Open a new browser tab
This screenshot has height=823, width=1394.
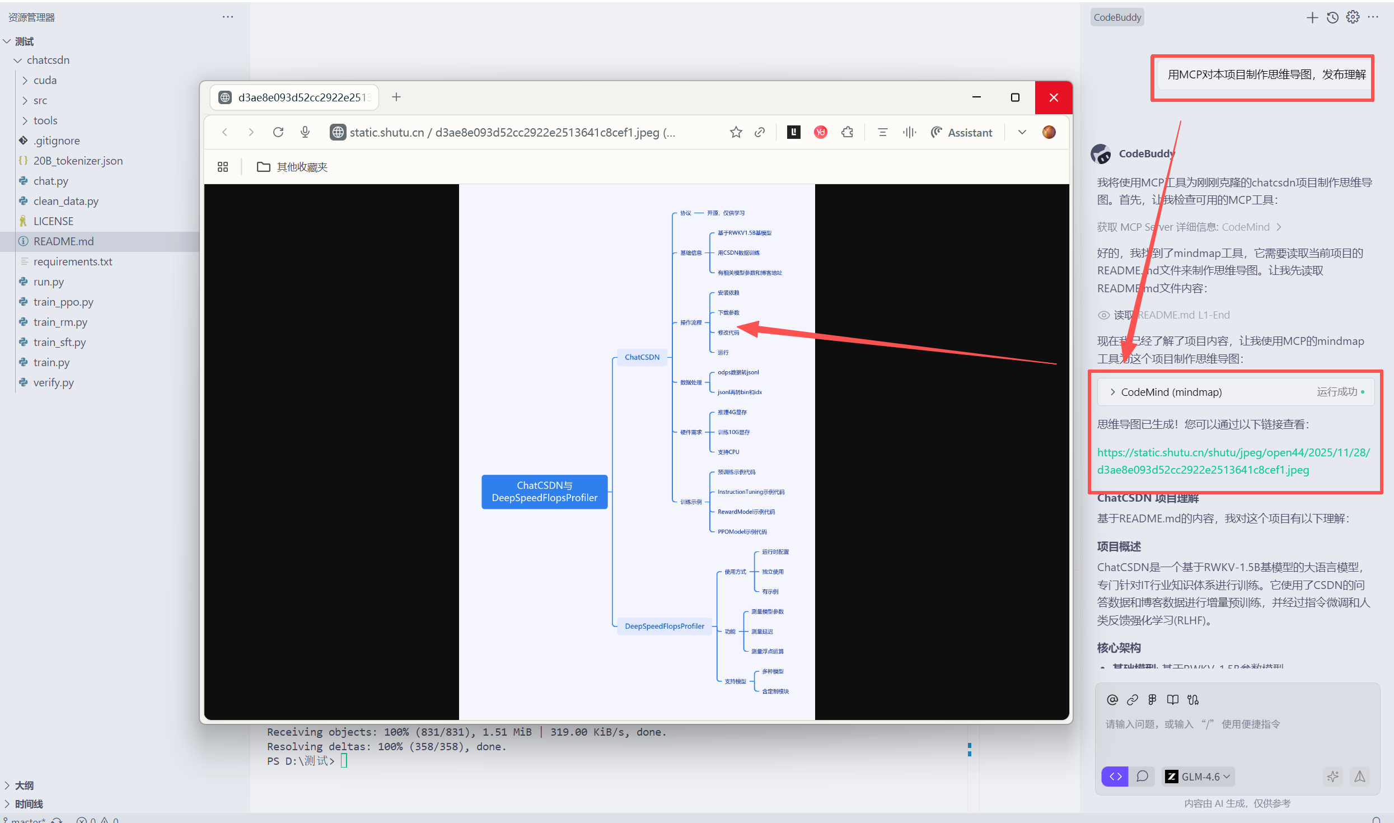click(x=396, y=97)
